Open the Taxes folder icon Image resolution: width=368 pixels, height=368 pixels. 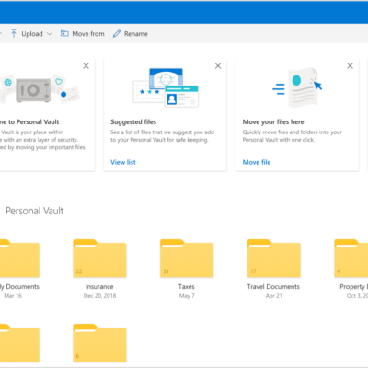pos(187,259)
